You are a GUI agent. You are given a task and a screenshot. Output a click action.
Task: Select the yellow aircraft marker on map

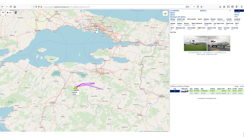[x=75, y=88]
